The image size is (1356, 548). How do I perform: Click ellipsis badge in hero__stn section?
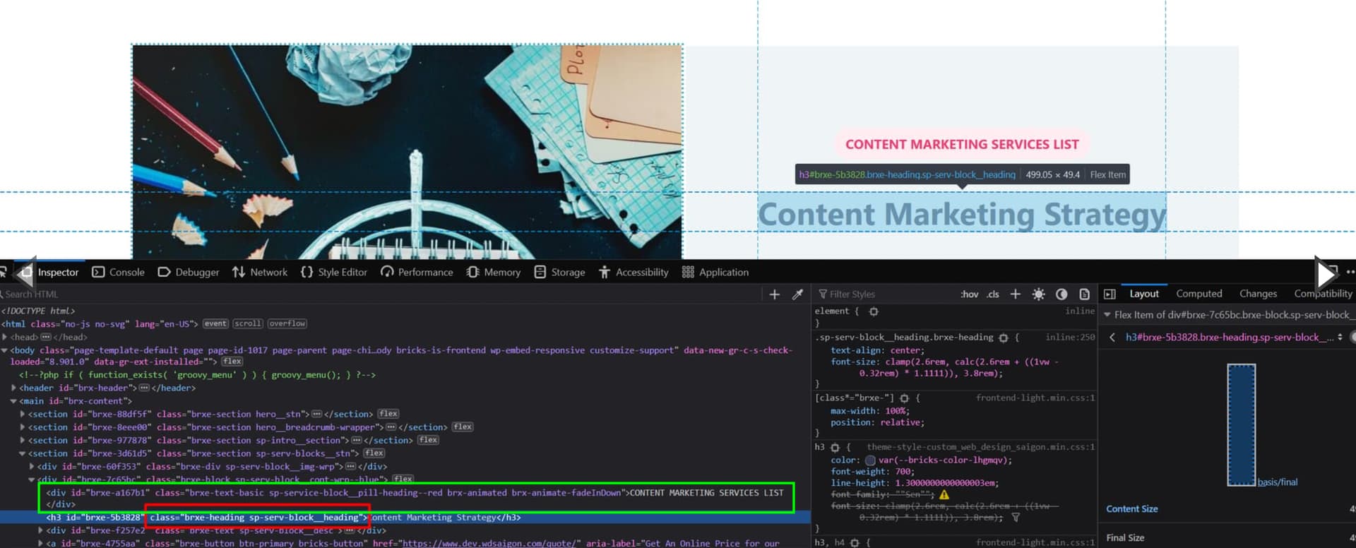[317, 414]
